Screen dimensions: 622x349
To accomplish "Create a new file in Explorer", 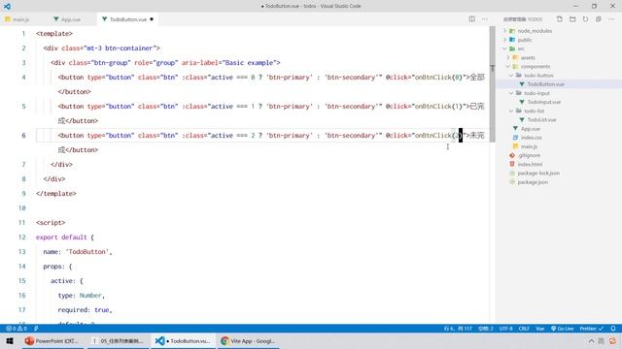I will (x=560, y=19).
